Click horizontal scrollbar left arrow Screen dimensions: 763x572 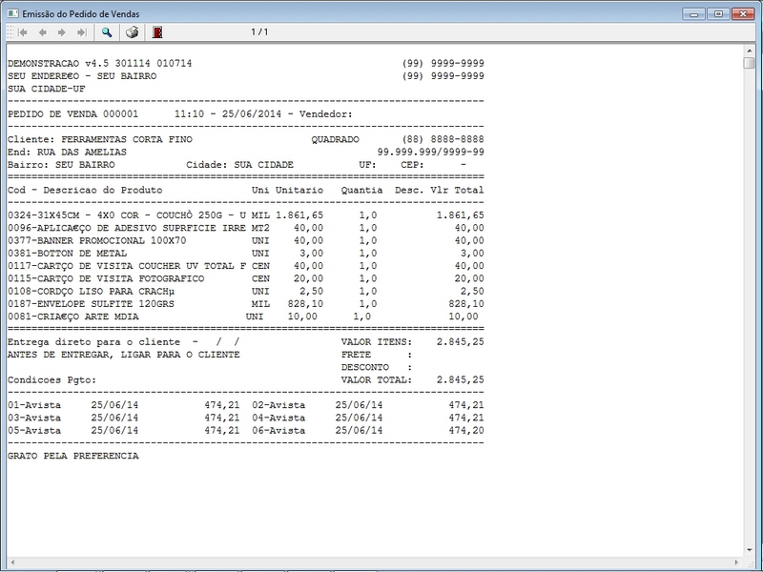point(12,562)
